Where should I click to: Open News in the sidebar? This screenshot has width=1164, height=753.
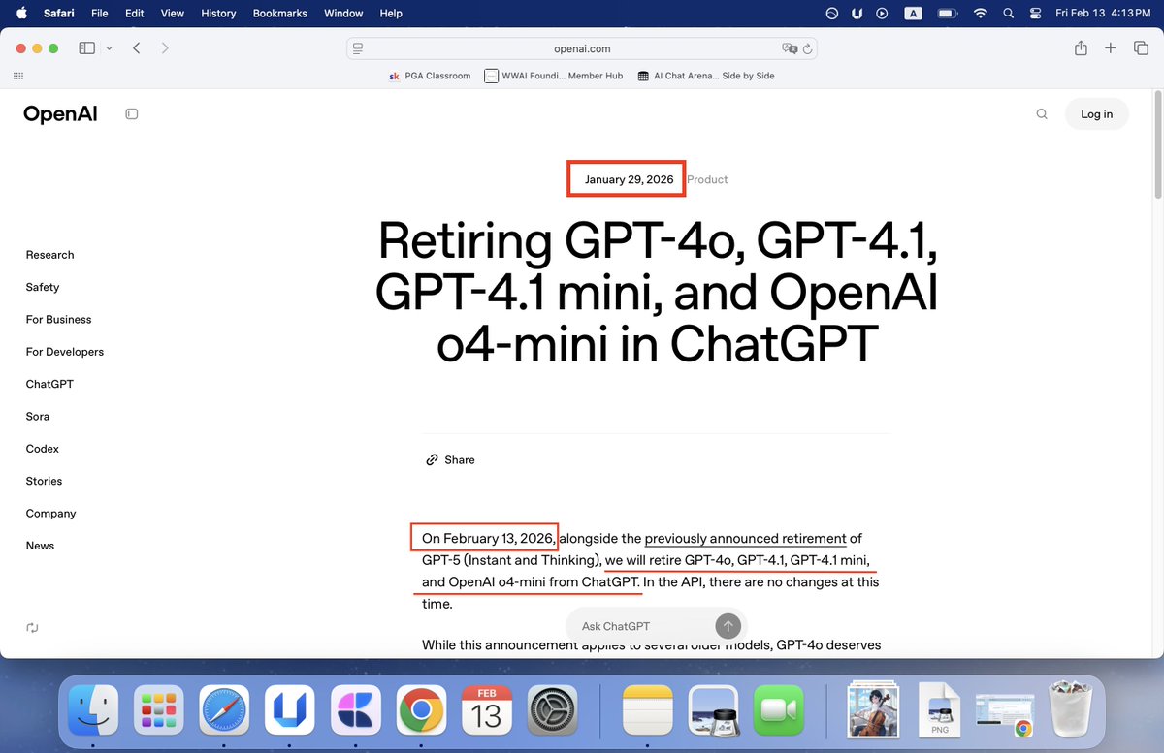[x=40, y=546]
